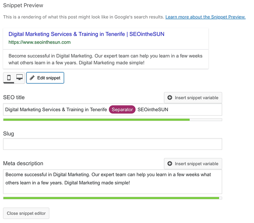
Task: Click the green seointhesun.com URL
Action: coord(39,42)
